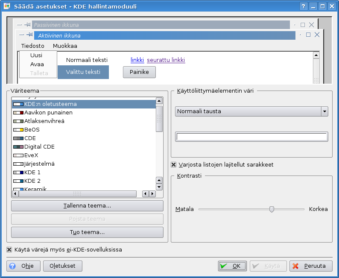This screenshot has width=339, height=278.
Task: Click the Atlaksenvihreä theme color icon
Action: (x=18, y=121)
